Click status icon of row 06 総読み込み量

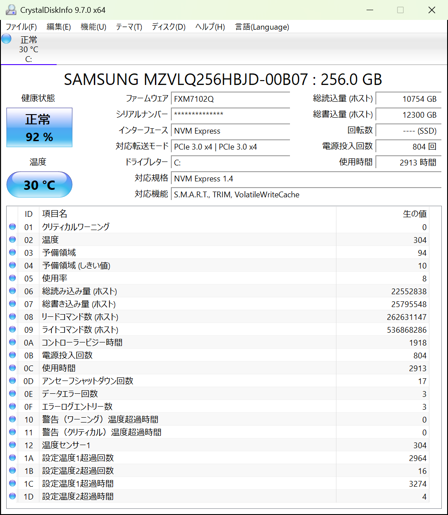[12, 291]
